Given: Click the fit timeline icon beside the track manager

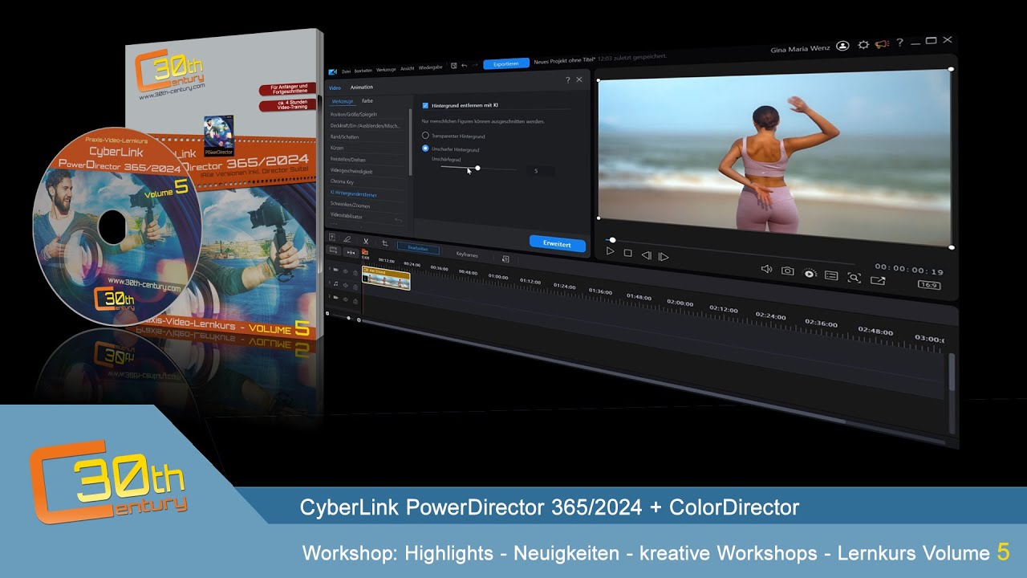Looking at the screenshot, I should [351, 252].
